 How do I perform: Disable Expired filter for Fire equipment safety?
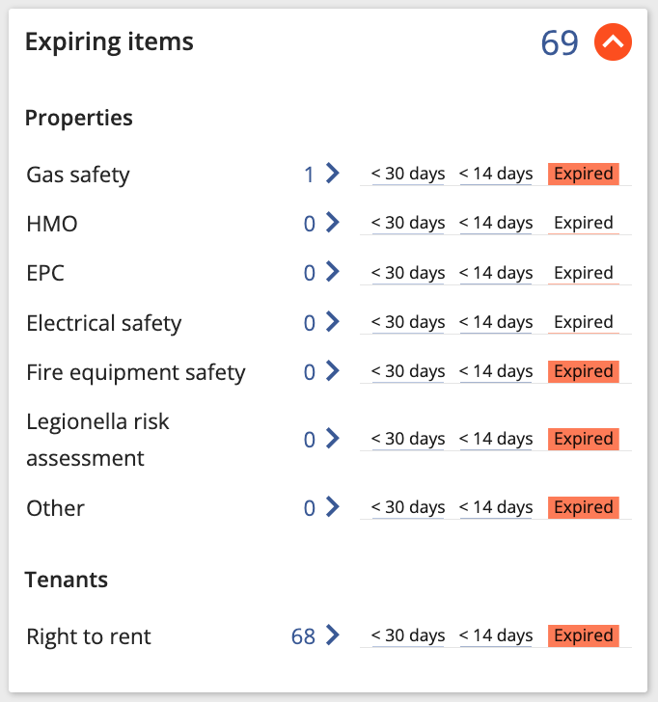(583, 371)
